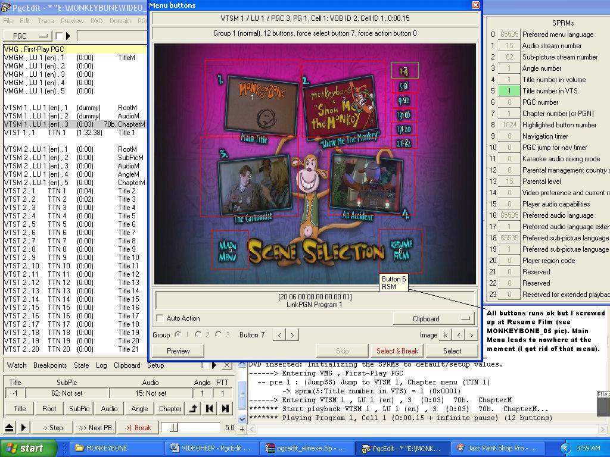The width and height of the screenshot is (610, 457).
Task: Click the Monkeybone Main Title thumbnail, button 1
Action: coord(252,98)
